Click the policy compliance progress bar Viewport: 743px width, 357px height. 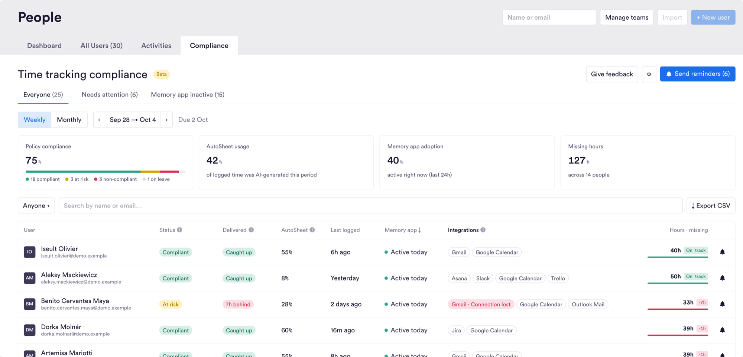tap(105, 171)
